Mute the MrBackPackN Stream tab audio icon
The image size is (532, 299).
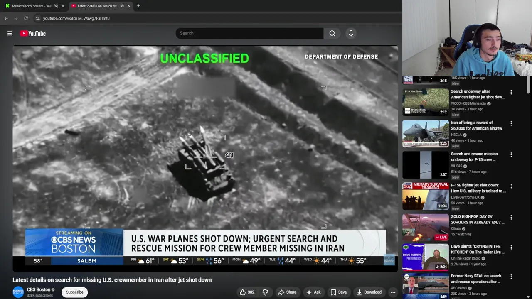point(56,6)
